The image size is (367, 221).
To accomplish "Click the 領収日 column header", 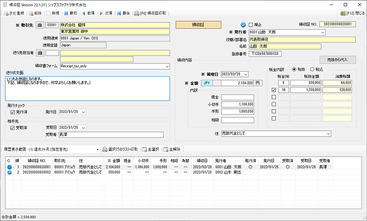I will click(x=202, y=161).
